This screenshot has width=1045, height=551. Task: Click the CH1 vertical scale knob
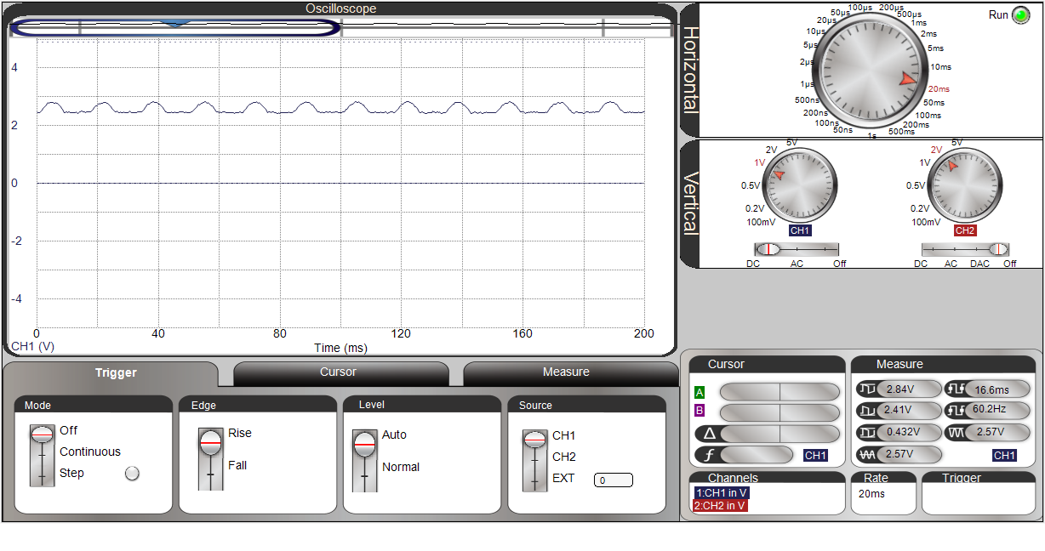pyautogui.click(x=799, y=185)
